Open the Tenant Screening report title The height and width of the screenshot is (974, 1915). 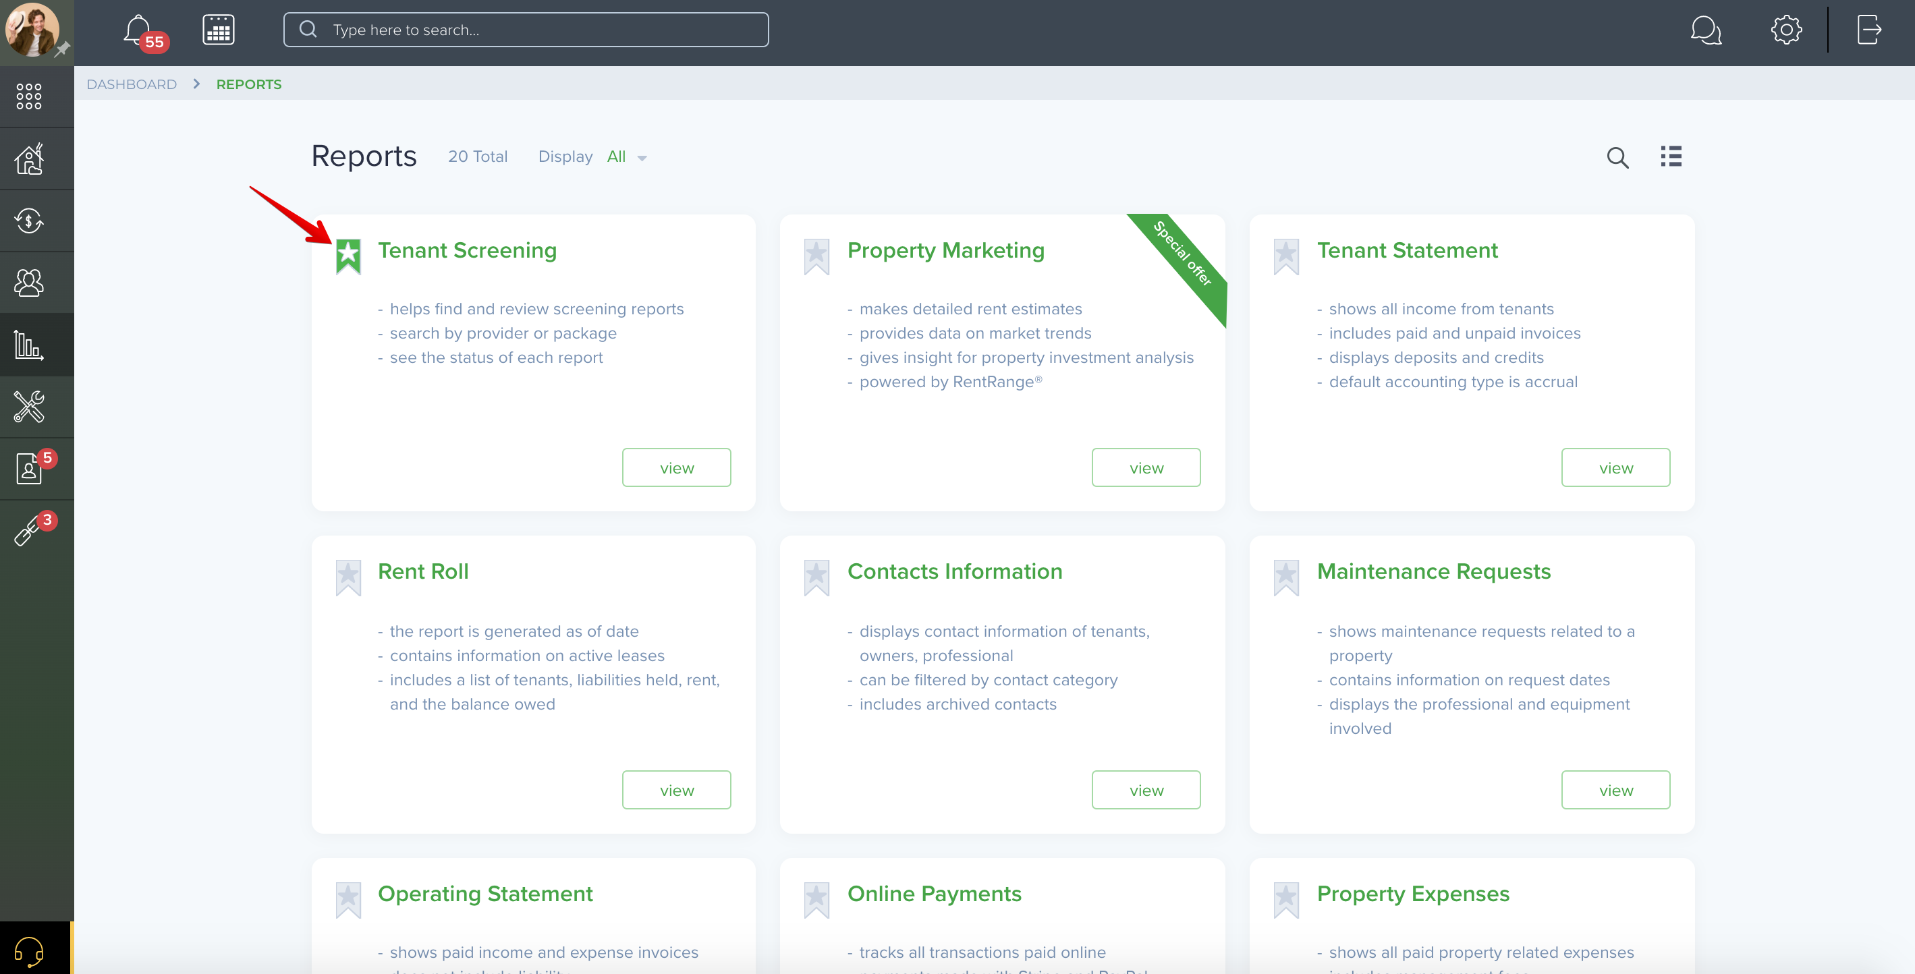click(x=467, y=250)
